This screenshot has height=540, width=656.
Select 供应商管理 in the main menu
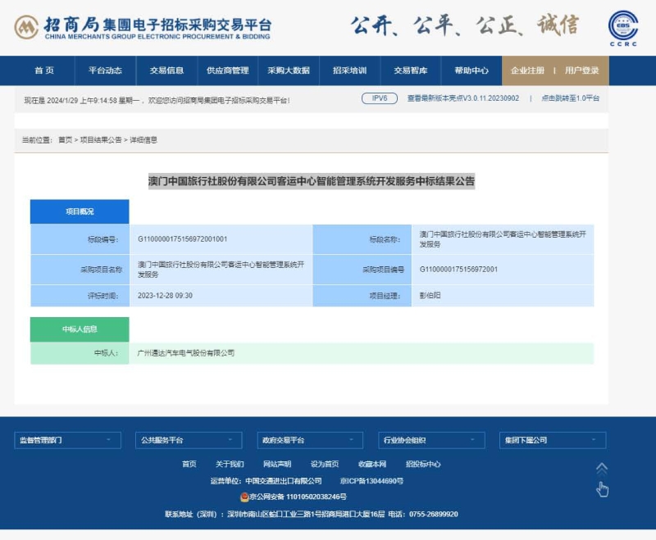coord(227,70)
